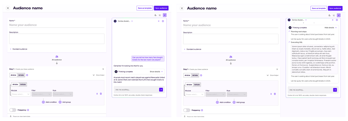The image size is (348, 121).
Task: Click condition reorder handle icon, left screen
Action: [x=97, y=94]
